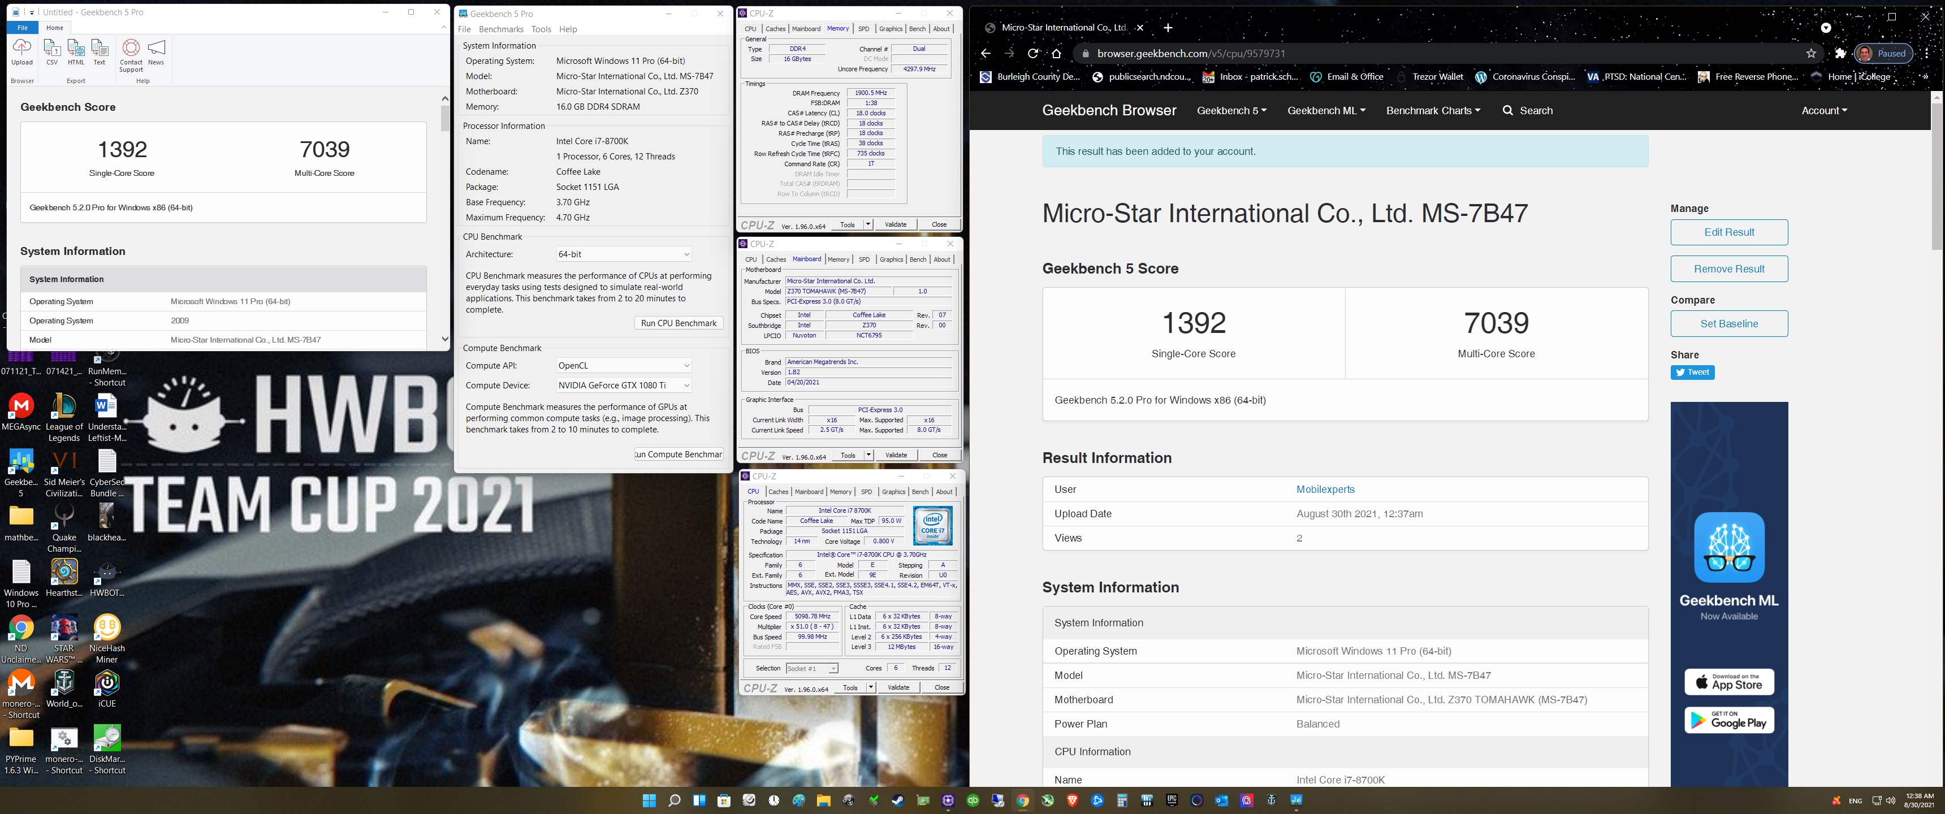This screenshot has width=1945, height=814.
Task: Select NiceHash Miner desktop icon
Action: click(x=106, y=639)
